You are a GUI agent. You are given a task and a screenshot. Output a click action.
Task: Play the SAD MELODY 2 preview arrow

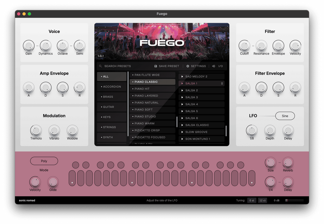[x=182, y=76]
